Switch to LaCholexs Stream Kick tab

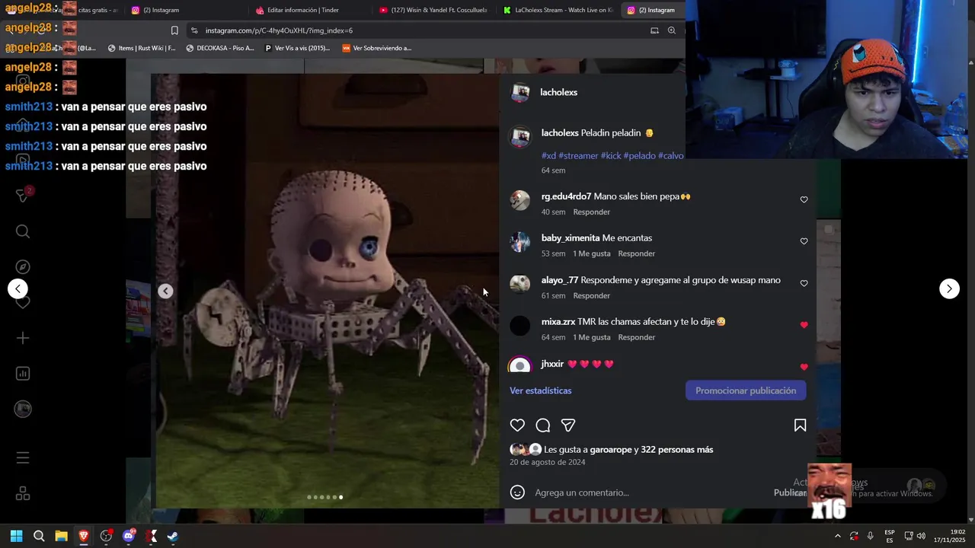tap(558, 10)
